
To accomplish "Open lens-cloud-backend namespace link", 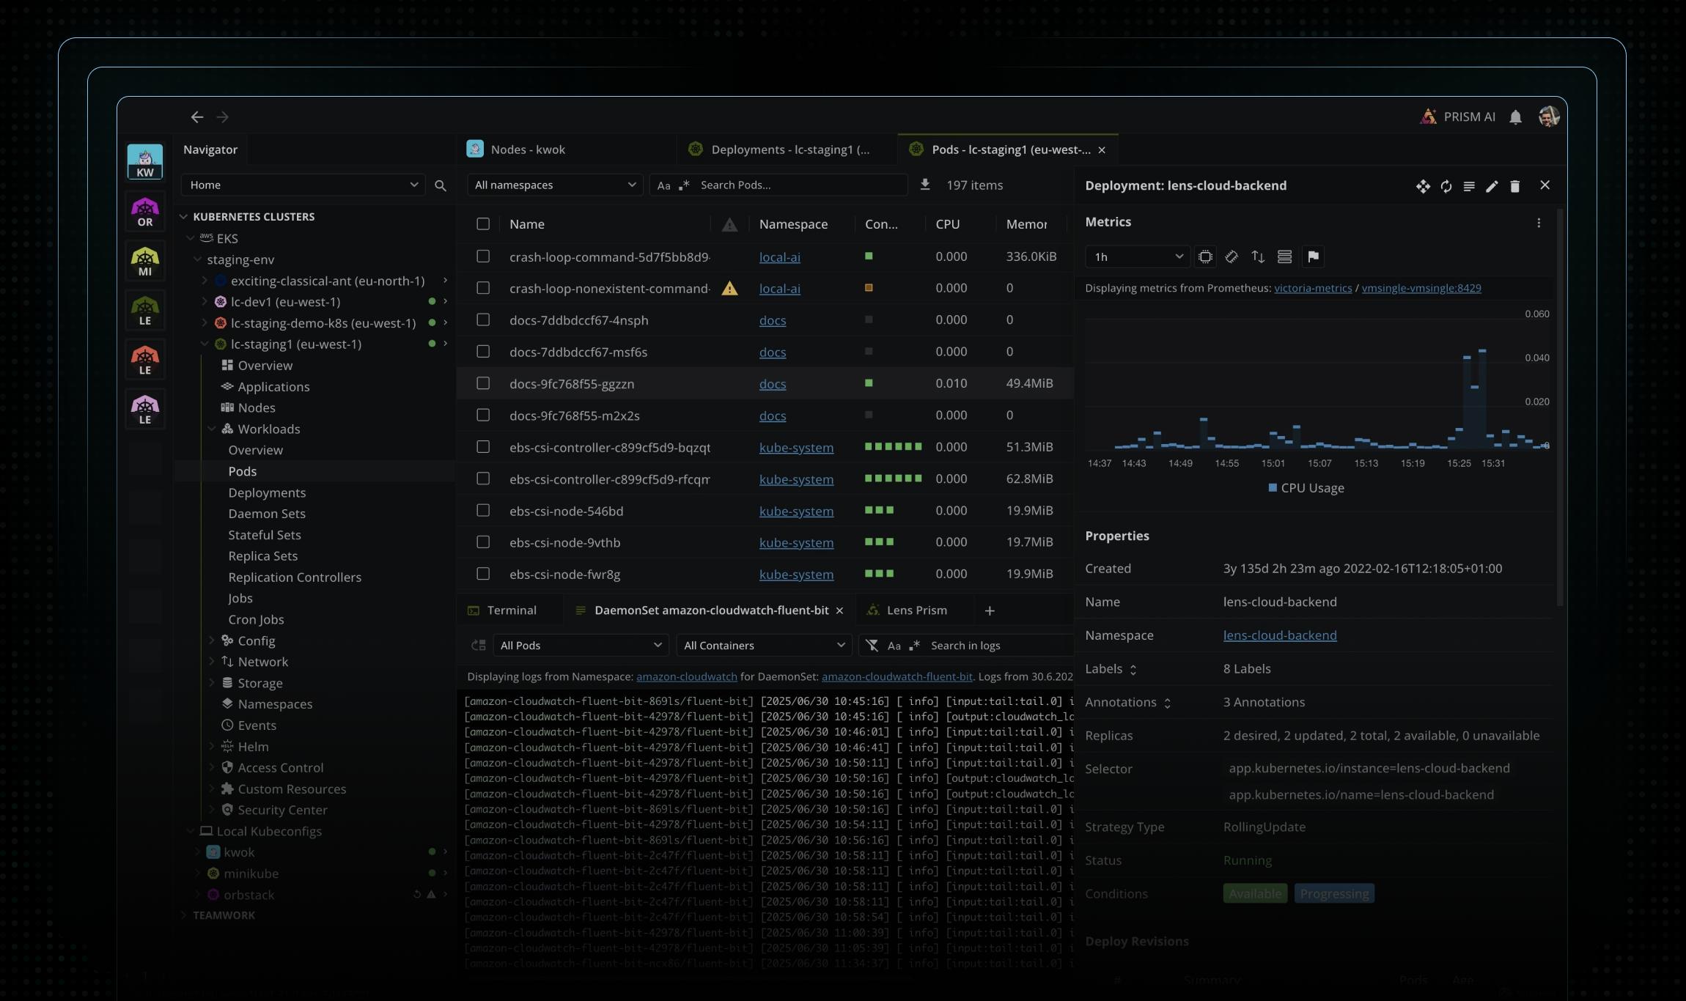I will [x=1280, y=635].
